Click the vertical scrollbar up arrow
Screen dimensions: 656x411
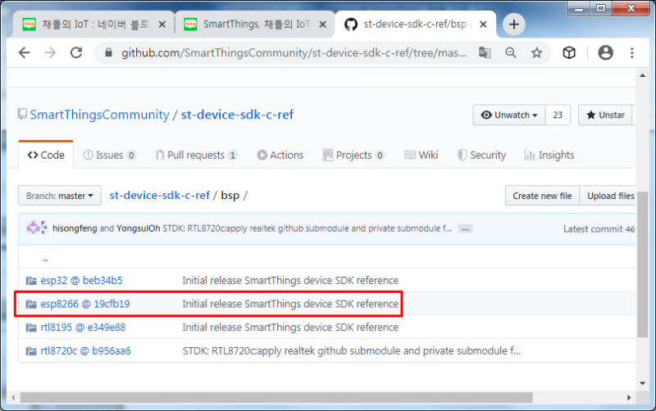pyautogui.click(x=642, y=75)
